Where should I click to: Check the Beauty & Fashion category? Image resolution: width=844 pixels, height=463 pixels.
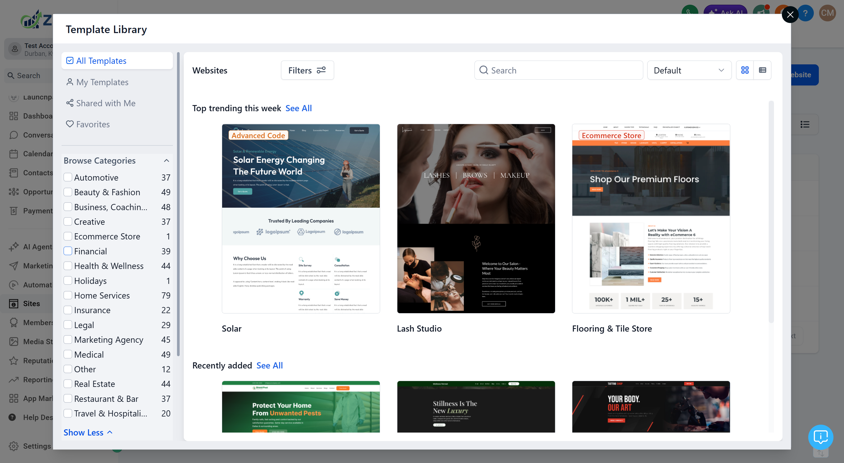68,192
